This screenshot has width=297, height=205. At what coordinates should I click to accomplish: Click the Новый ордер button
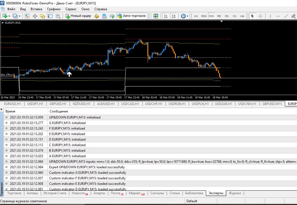point(78,16)
